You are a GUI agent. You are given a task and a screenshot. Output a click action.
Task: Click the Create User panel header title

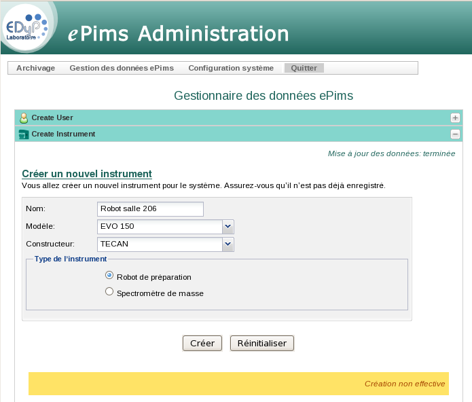52,117
